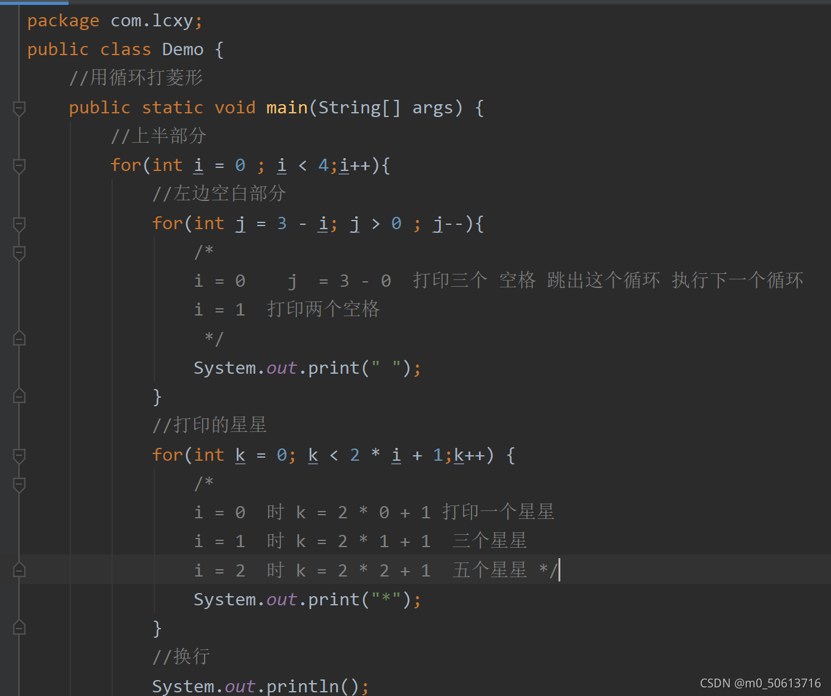
Task: Click 'System.out.print(" ");' statement
Action: pos(307,368)
